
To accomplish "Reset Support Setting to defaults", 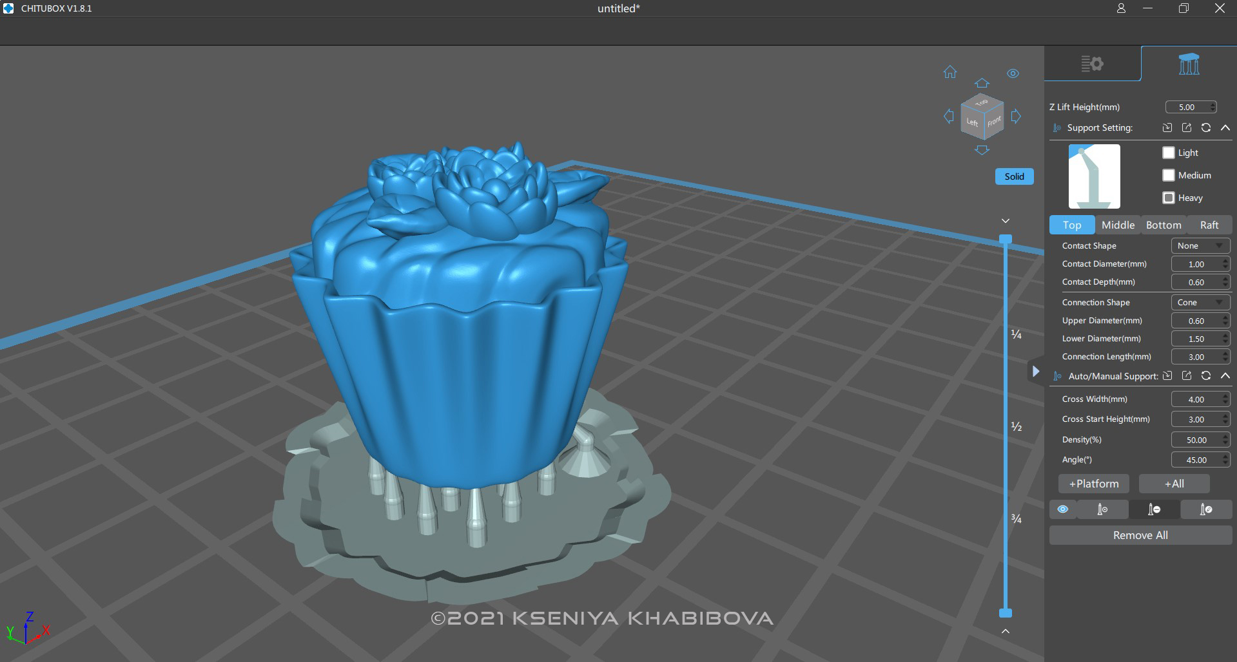I will click(1206, 128).
